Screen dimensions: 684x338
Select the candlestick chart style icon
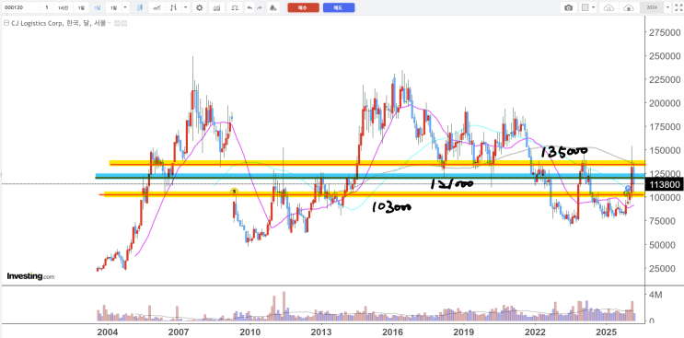click(x=140, y=7)
